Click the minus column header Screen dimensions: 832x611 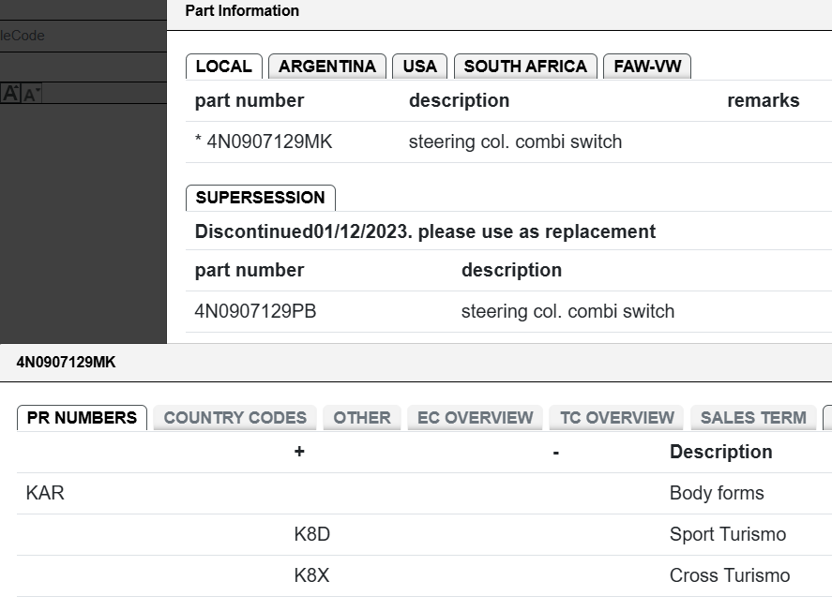pos(555,453)
